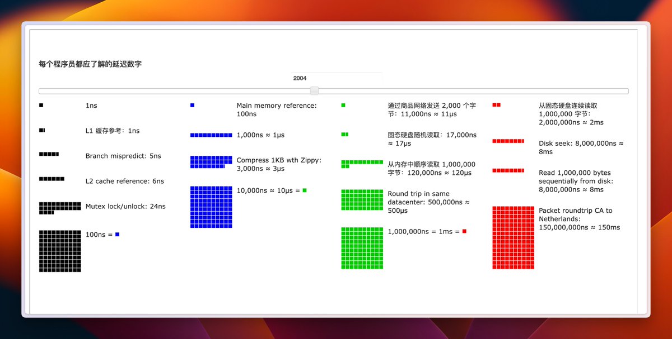Image resolution: width=672 pixels, height=339 pixels.
Task: Click the green square for 通过商品网络发送
Action: click(x=343, y=105)
